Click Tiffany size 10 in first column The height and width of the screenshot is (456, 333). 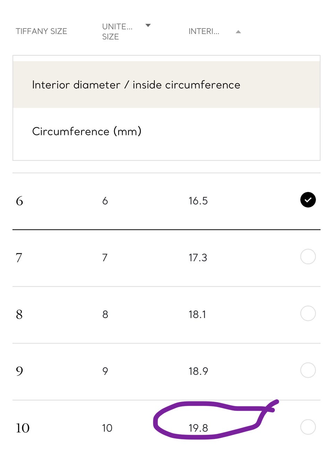(23, 428)
